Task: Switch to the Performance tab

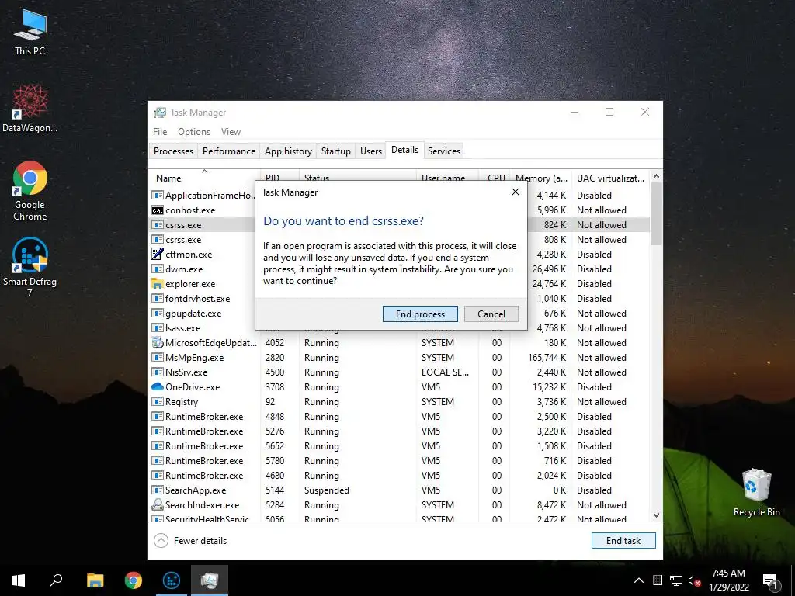Action: coord(229,151)
